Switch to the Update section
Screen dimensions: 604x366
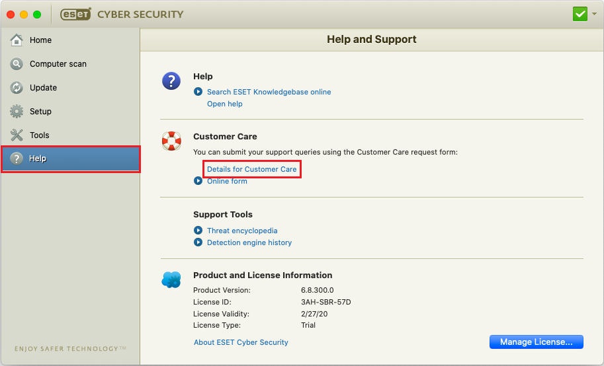(x=70, y=87)
